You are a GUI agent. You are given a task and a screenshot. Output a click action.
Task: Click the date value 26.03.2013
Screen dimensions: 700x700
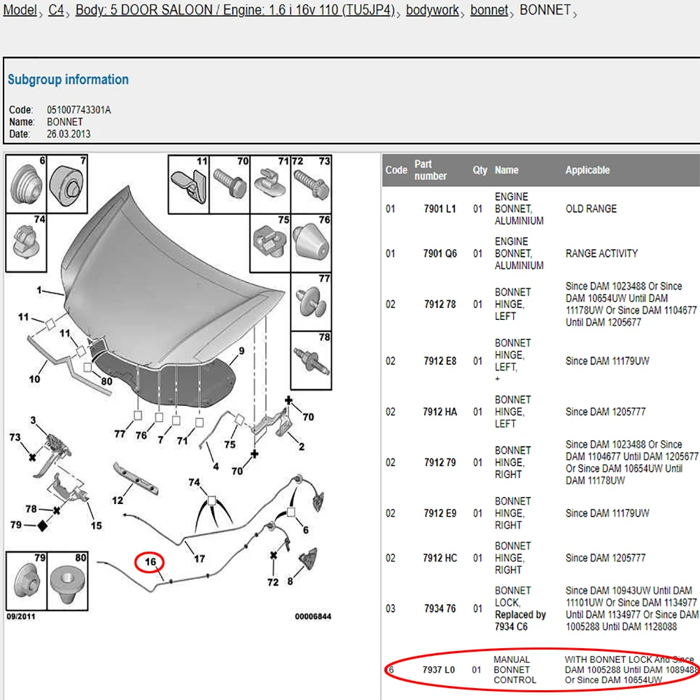point(69,134)
